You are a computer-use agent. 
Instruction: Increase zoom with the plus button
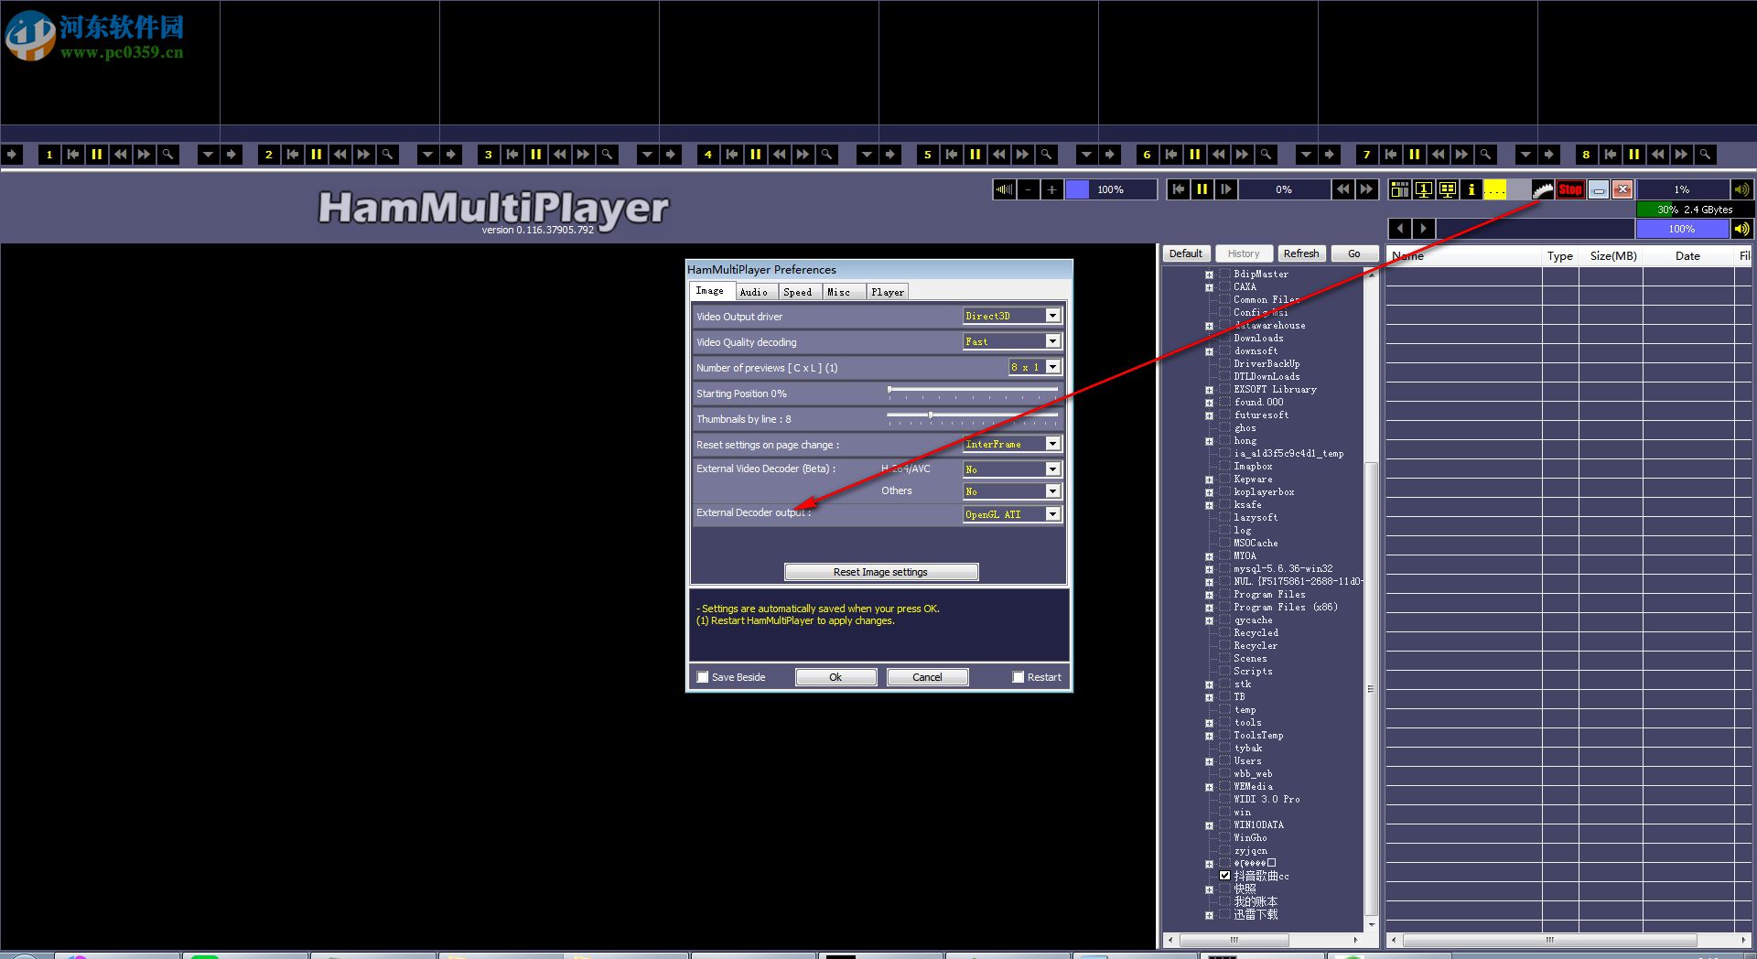(1052, 189)
